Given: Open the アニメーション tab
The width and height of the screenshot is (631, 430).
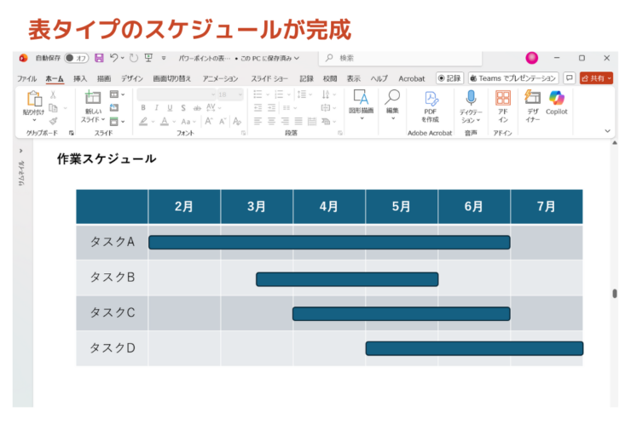Looking at the screenshot, I should (x=220, y=78).
